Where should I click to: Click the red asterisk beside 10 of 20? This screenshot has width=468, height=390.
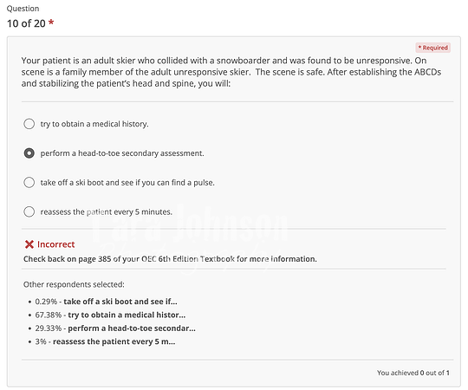pos(51,23)
